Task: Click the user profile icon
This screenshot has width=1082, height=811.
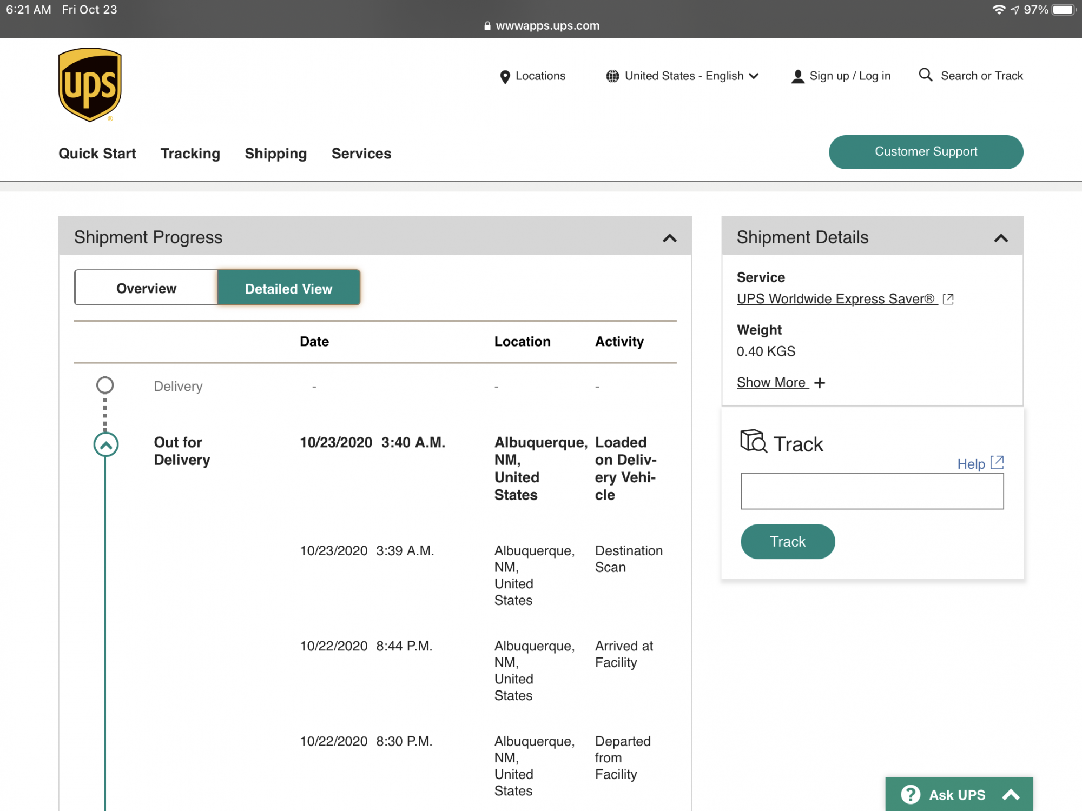Action: coord(797,76)
